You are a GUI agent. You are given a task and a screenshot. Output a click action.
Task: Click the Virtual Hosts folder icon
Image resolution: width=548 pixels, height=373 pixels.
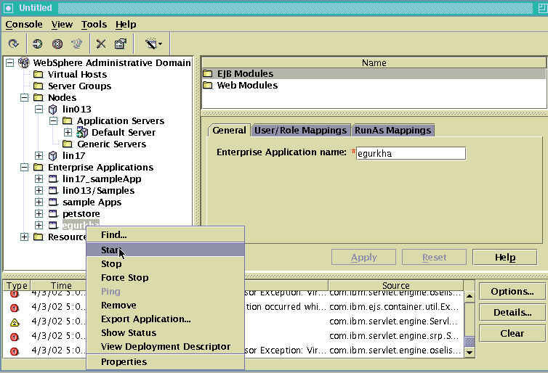pyautogui.click(x=38, y=74)
